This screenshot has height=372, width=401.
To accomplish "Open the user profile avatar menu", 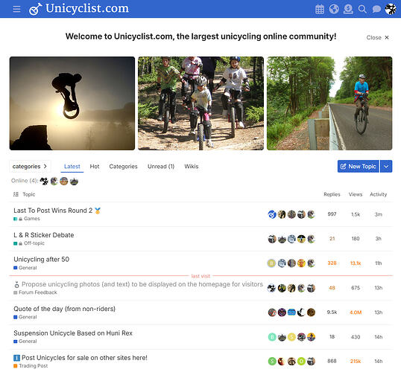I will [391, 9].
